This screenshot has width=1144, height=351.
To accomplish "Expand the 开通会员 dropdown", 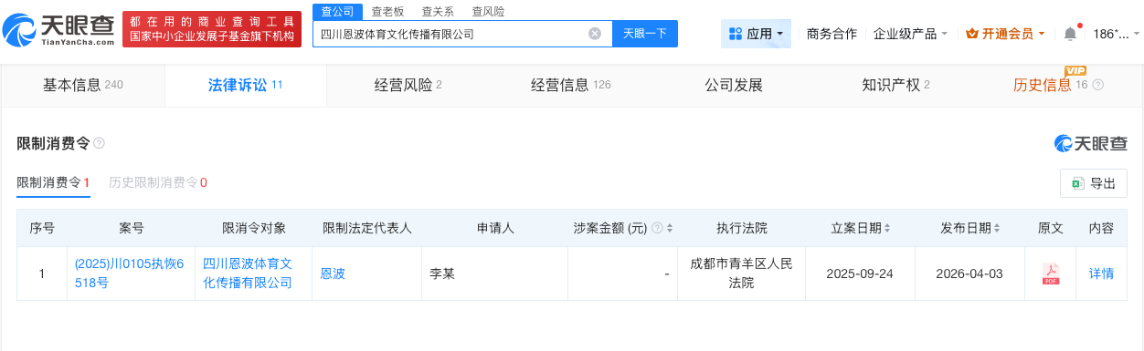I will (x=1005, y=34).
